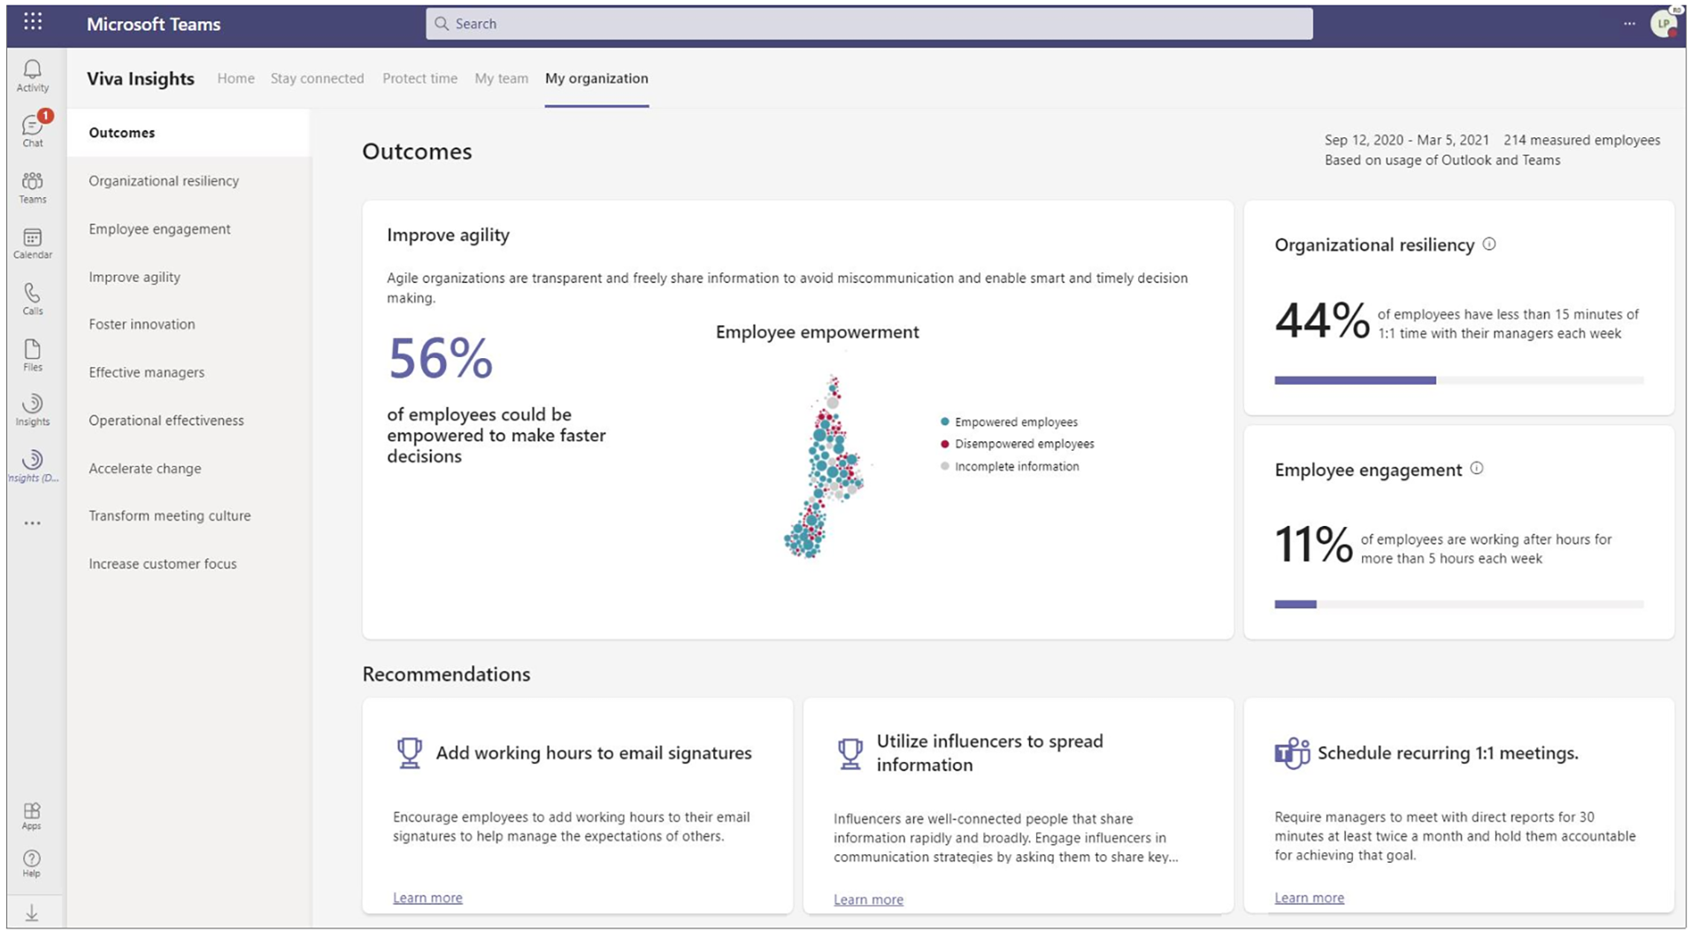Click the Organizational resiliency 44% progress bar
Image resolution: width=1699 pixels, height=939 pixels.
point(1459,380)
